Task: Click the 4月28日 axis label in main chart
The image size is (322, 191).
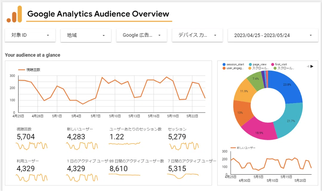Action: (38, 116)
